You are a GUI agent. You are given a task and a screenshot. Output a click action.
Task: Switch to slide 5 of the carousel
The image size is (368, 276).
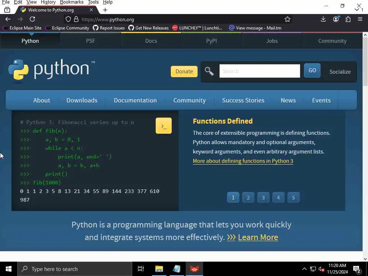click(x=293, y=198)
